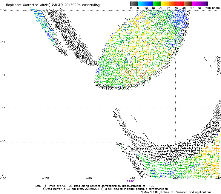Click the '-14' latitude axis label
The width and height of the screenshot is (221, 194).
tap(3, 75)
